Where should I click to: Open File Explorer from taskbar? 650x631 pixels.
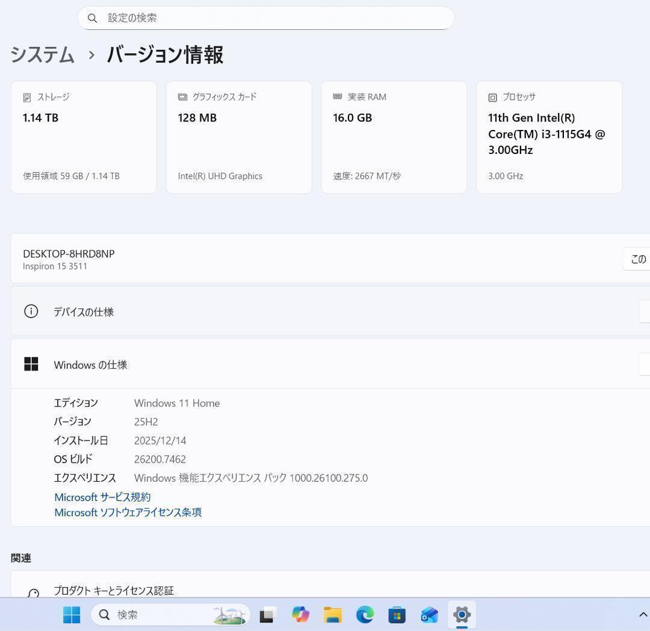click(332, 615)
